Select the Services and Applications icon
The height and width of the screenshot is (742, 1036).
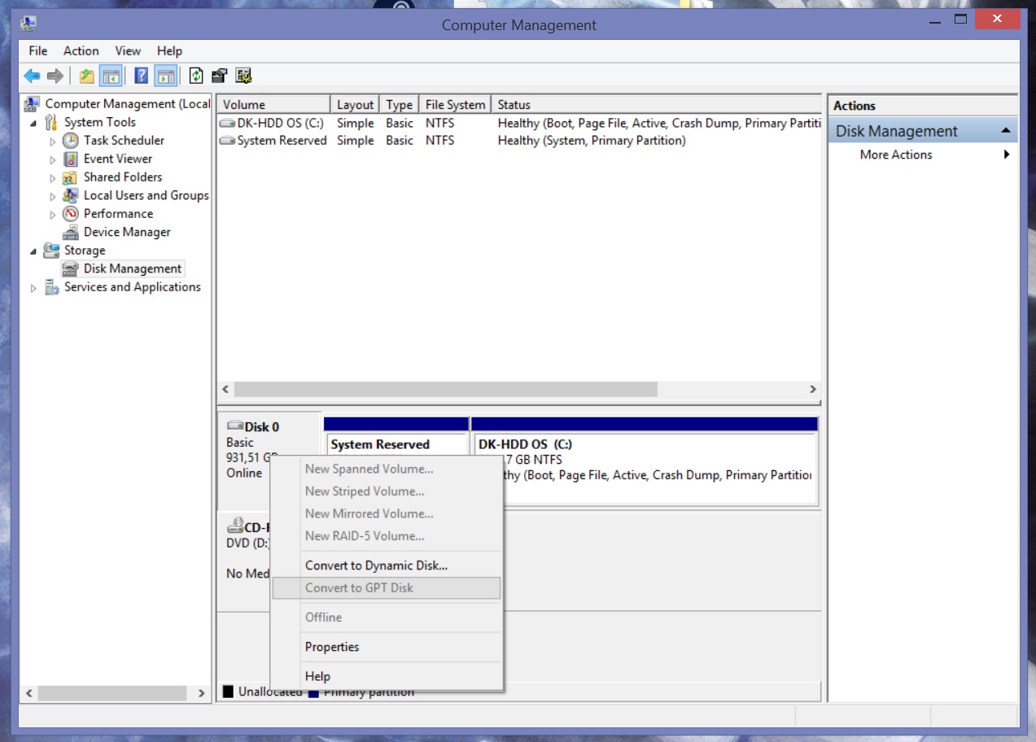[x=51, y=287]
